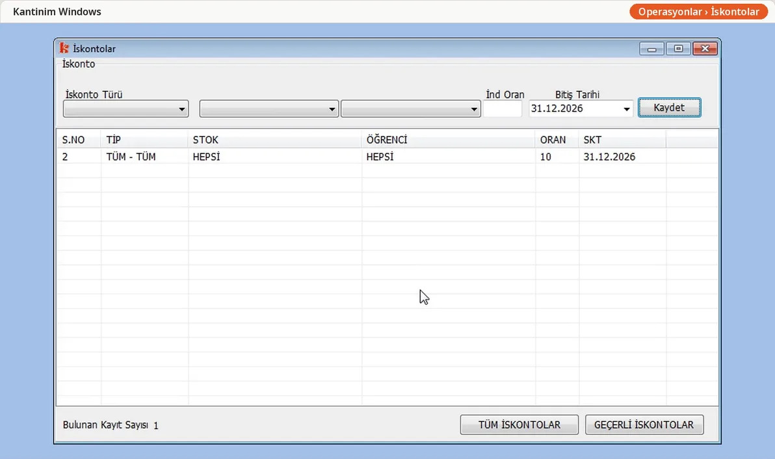Screen dimensions: 775x459
Task: Open the İskonto menu
Action: point(79,64)
